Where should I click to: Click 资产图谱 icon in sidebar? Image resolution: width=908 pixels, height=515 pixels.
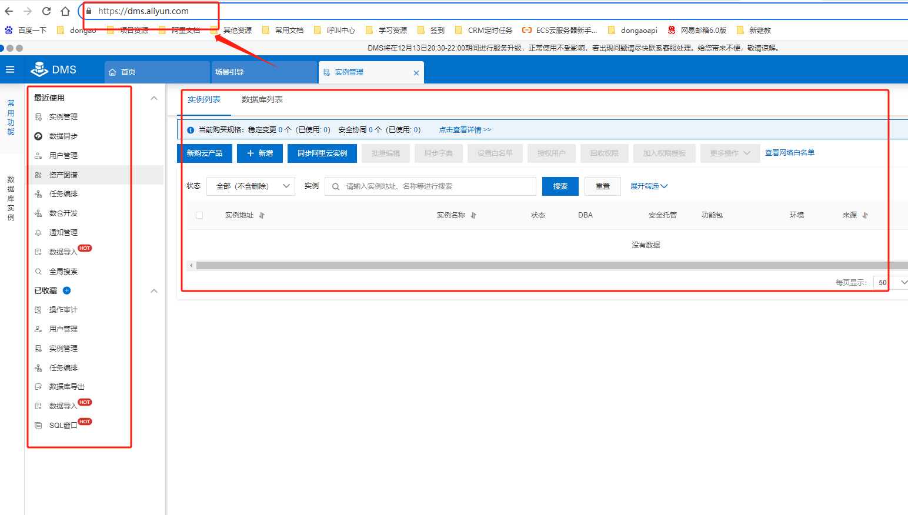click(x=38, y=175)
